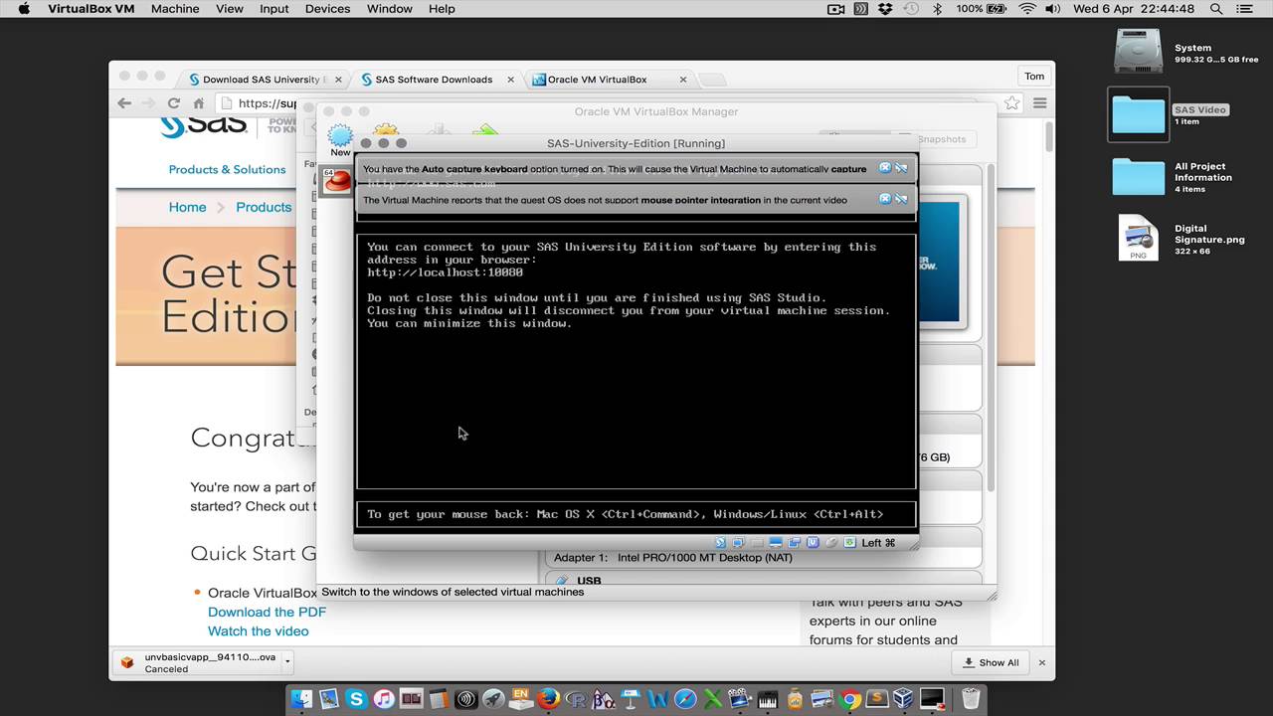The image size is (1273, 716).
Task: Open Finder from the Dock
Action: tap(302, 699)
